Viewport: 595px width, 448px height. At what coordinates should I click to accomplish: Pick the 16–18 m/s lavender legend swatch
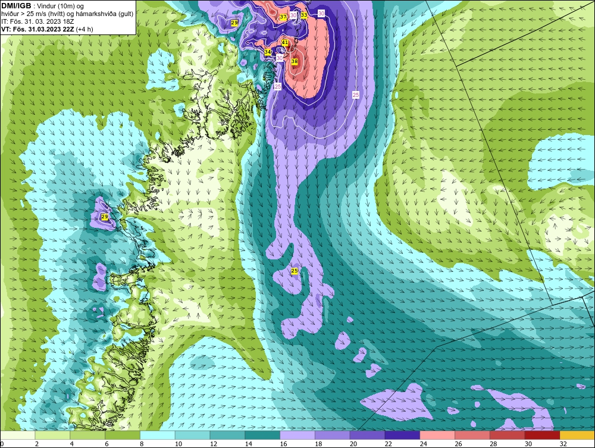tap(297, 435)
